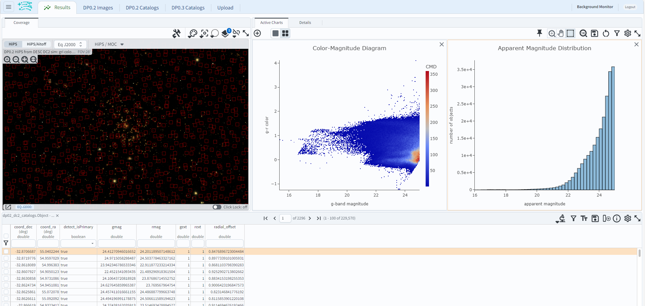Check the row with coord_dec -32.8719776
The image size is (645, 306).
(6, 258)
